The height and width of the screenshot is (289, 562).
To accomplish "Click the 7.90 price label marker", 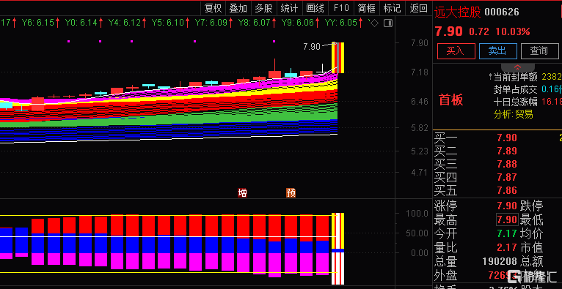I will (x=312, y=46).
